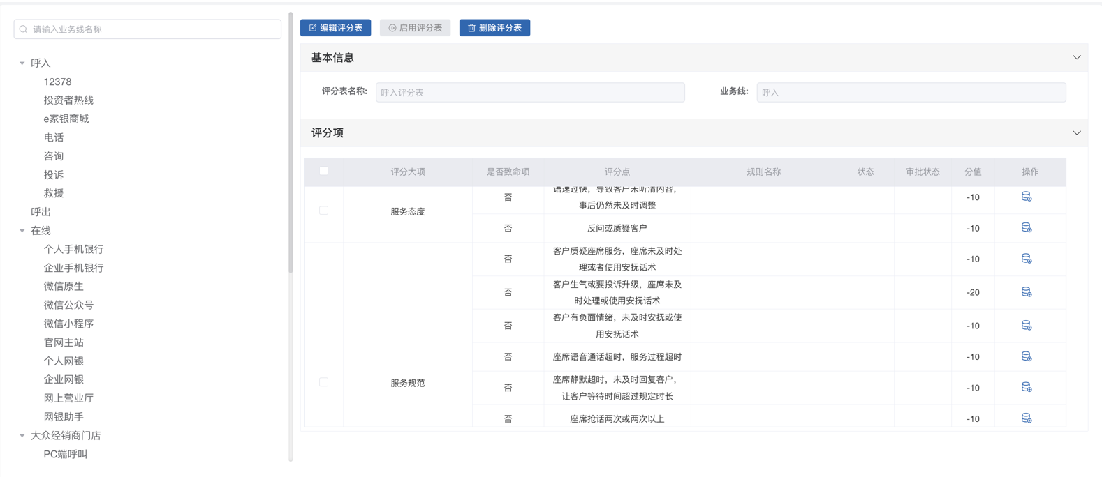
Task: Check the 服务规范 row checkbox
Action: 323,382
